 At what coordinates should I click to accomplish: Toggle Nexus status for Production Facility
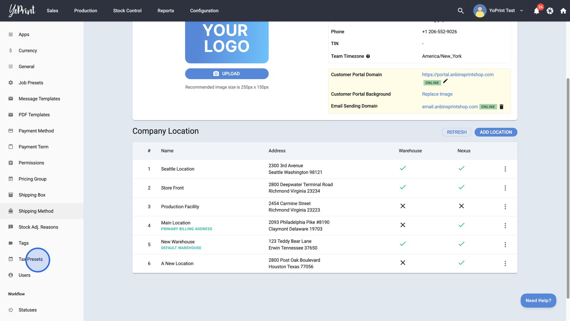tap(461, 206)
